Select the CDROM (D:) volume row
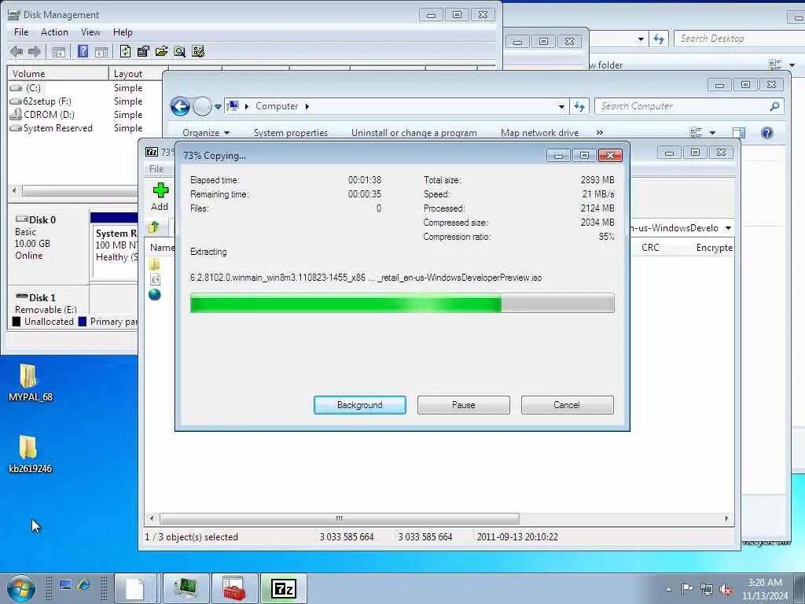The height and width of the screenshot is (604, 805). 49,115
